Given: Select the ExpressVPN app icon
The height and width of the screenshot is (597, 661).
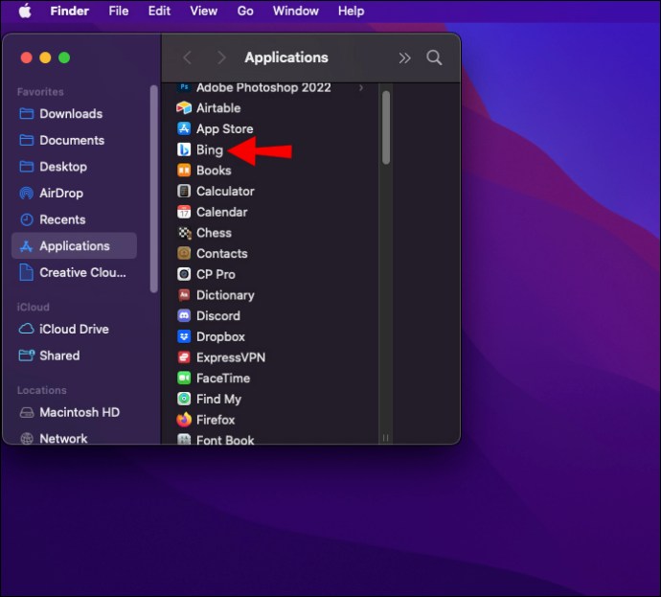Looking at the screenshot, I should pos(184,357).
